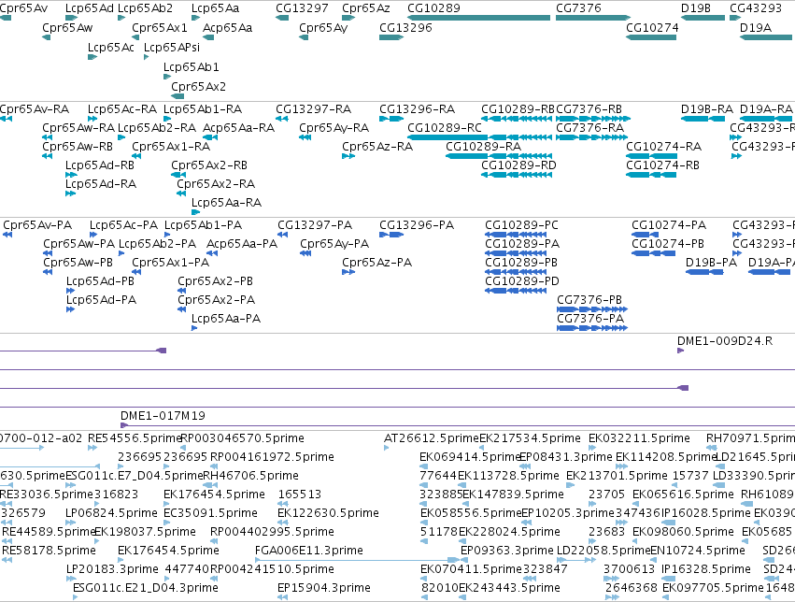Select BAC clone DME1-017M19
This screenshot has height=602, width=795.
coord(163,416)
